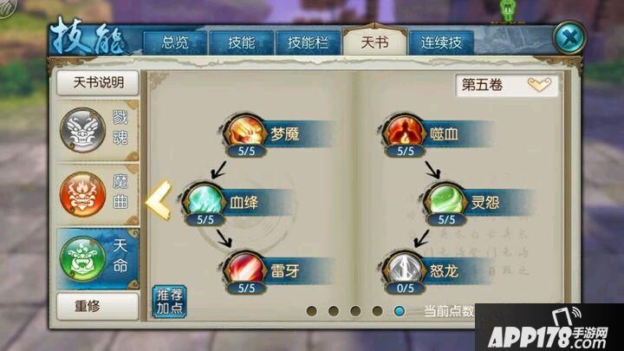This screenshot has width=624, height=351.
Task: Click the 天书说明 button
Action: (x=98, y=83)
